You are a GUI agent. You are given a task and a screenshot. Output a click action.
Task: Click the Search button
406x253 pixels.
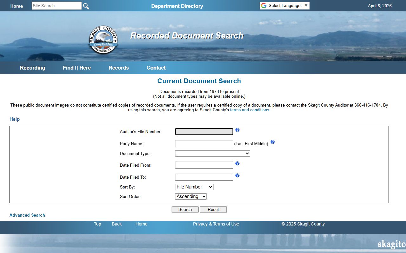coord(185,209)
